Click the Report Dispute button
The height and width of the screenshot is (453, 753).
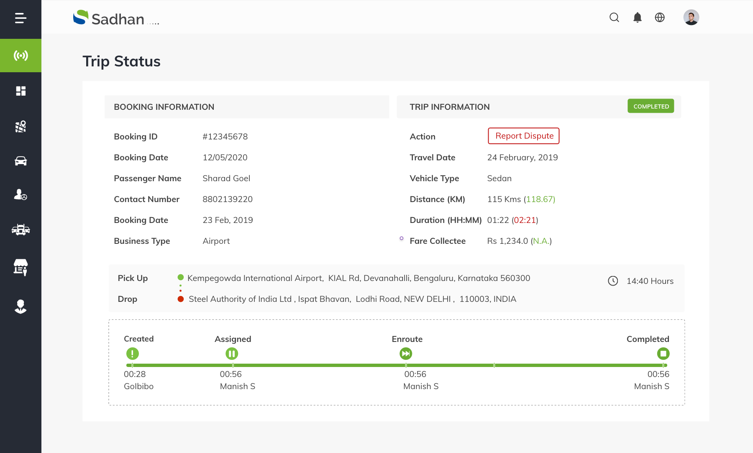tap(524, 136)
